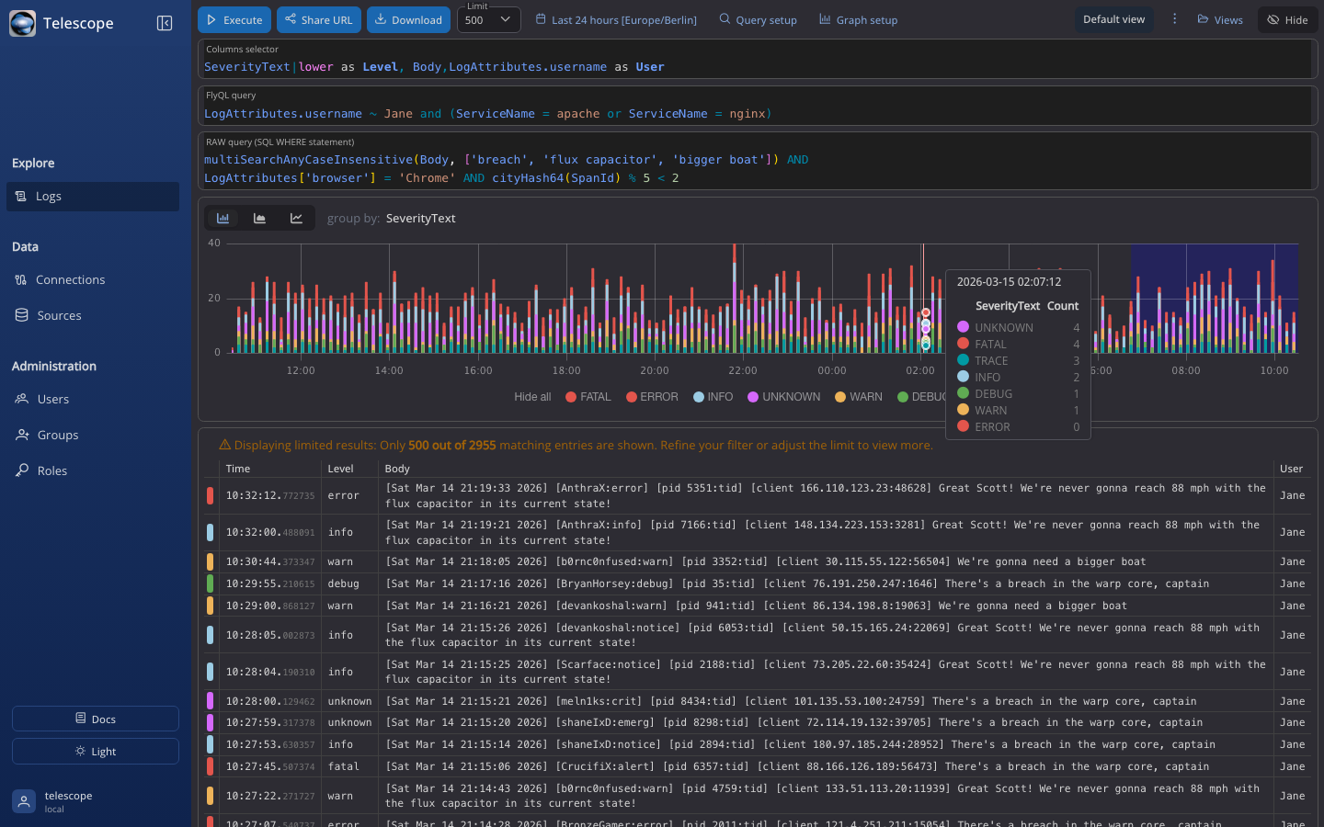Open the telescope user profile avatar
Screen dimensions: 1324x827
(24, 801)
